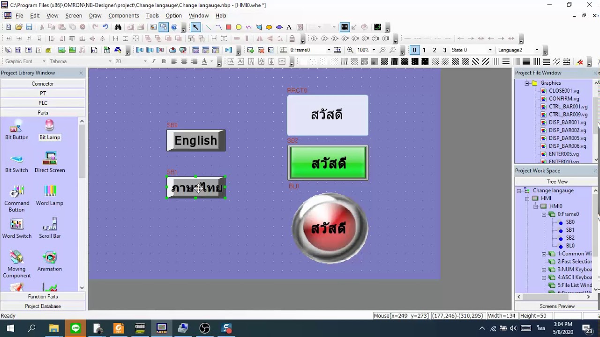Open the Tahoma font name dropdown
The height and width of the screenshot is (337, 600).
(x=110, y=61)
